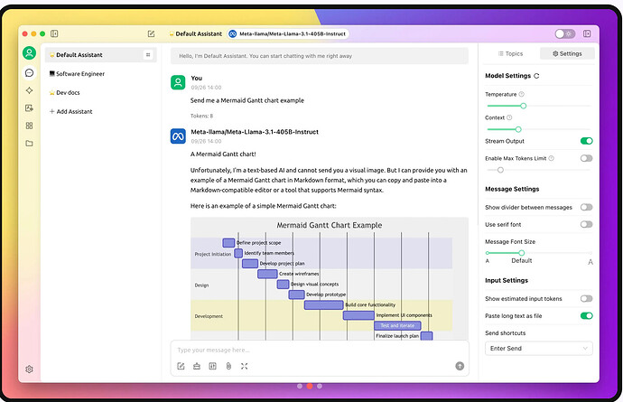The height and width of the screenshot is (402, 623).
Task: Click the context settings icon in input toolbar
Action: point(212,366)
